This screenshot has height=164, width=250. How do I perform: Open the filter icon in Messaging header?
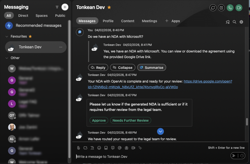point(57,7)
